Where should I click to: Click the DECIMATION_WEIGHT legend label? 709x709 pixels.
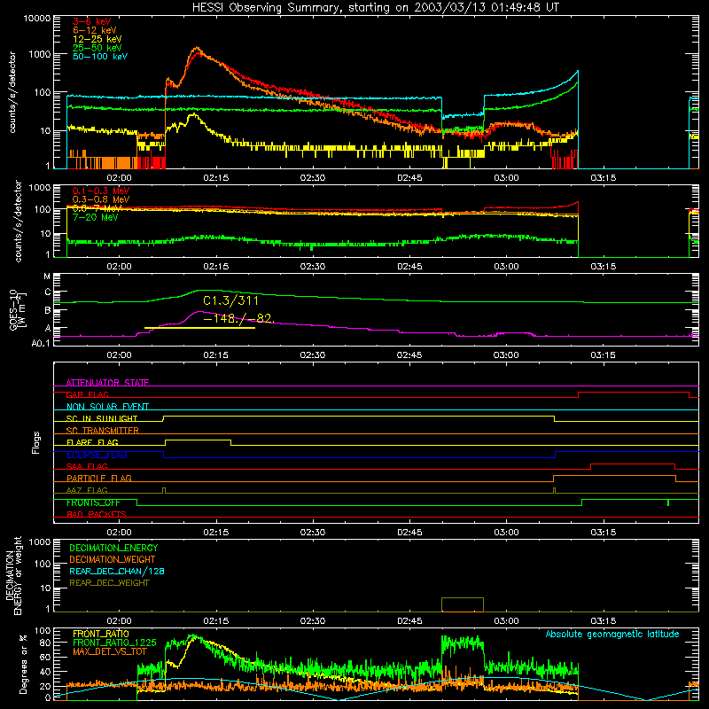(x=113, y=559)
